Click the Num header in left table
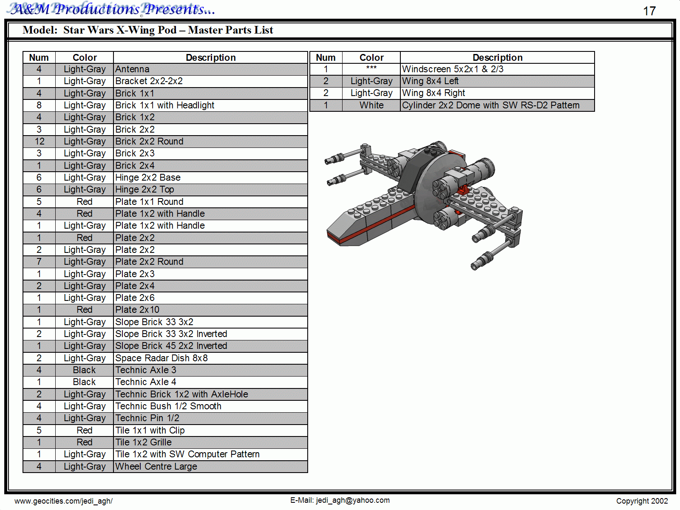The image size is (680, 510). [39, 57]
